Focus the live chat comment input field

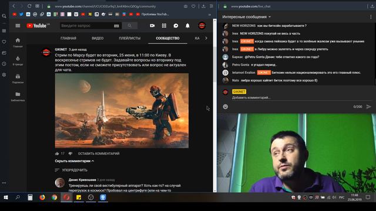tap(301, 98)
